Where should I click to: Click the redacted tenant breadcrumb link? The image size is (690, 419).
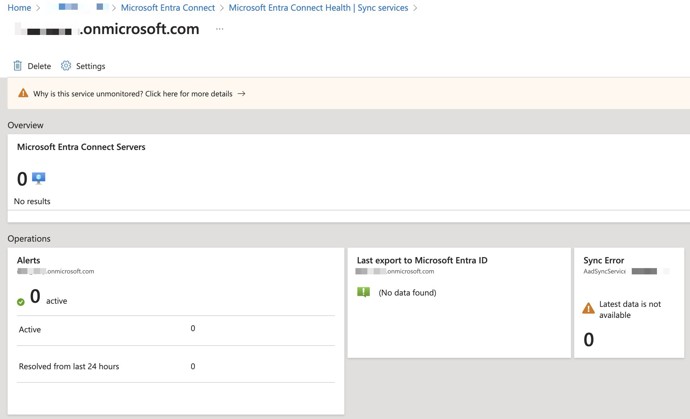(x=78, y=7)
